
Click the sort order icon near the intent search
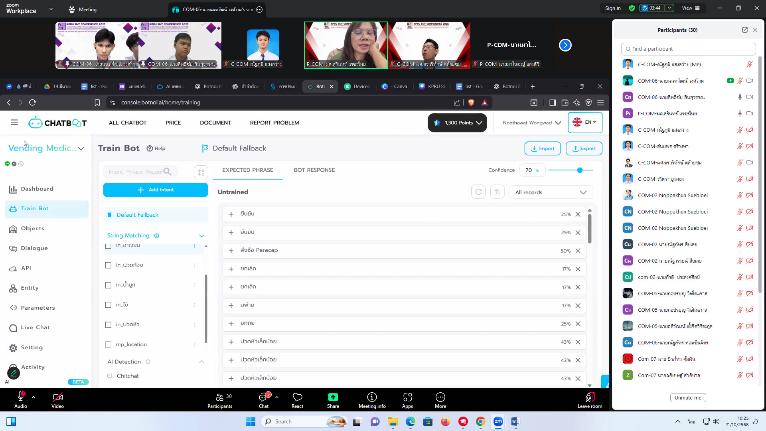point(201,172)
